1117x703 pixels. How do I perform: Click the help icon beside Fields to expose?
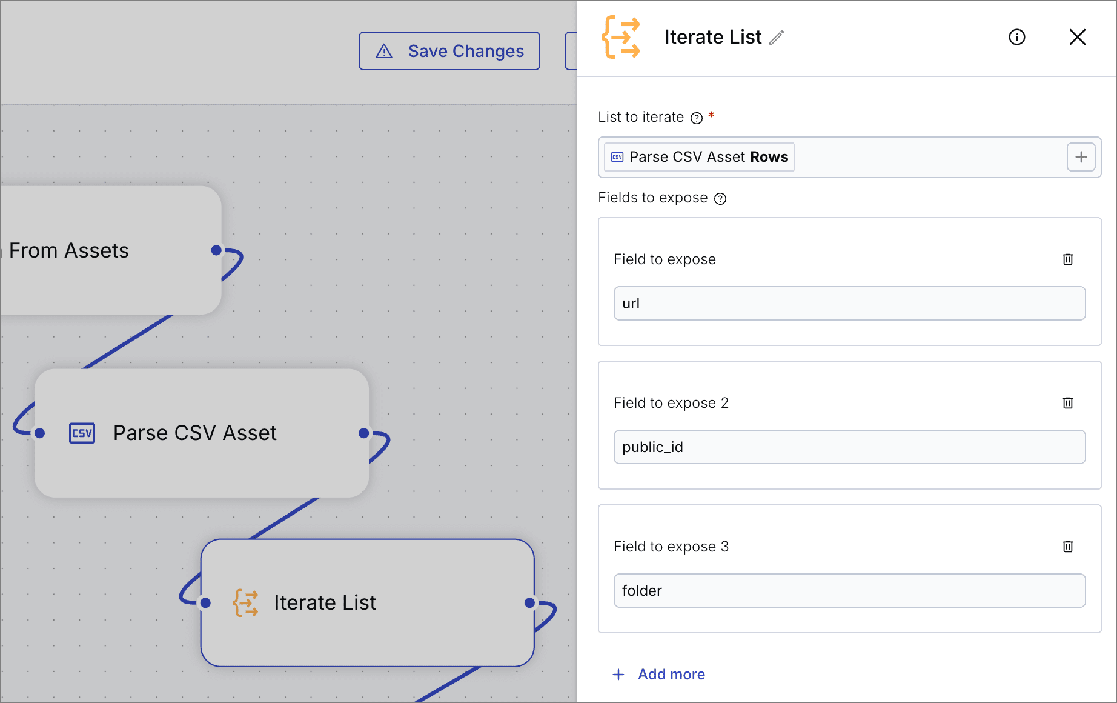(x=720, y=199)
